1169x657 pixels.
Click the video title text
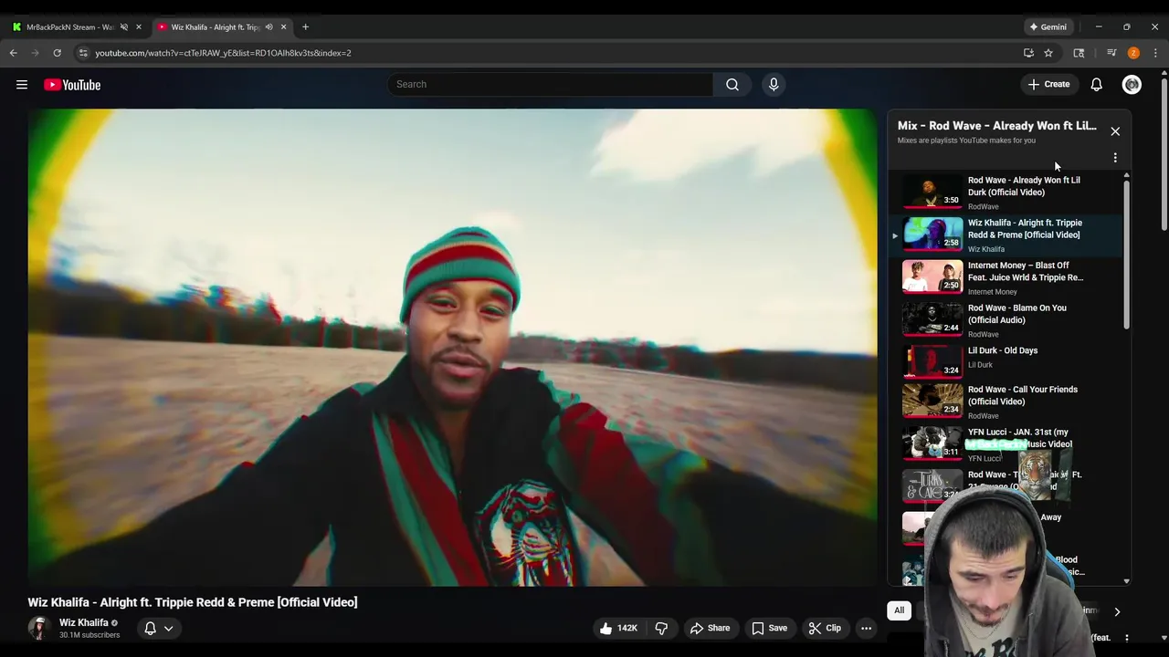193,602
